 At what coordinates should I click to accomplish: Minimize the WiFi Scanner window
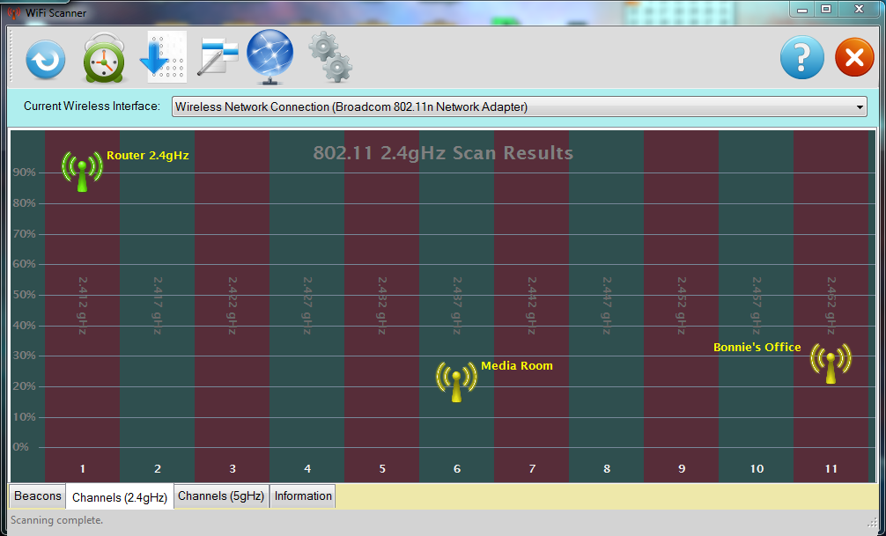[x=801, y=9]
